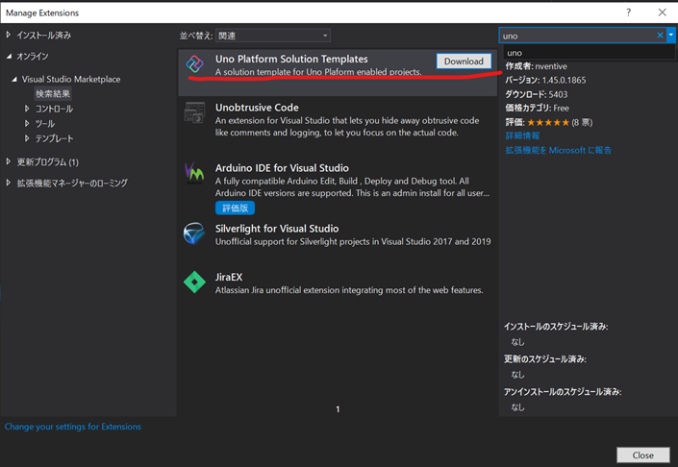
Task: Expand the ツール category
Action: click(x=27, y=124)
